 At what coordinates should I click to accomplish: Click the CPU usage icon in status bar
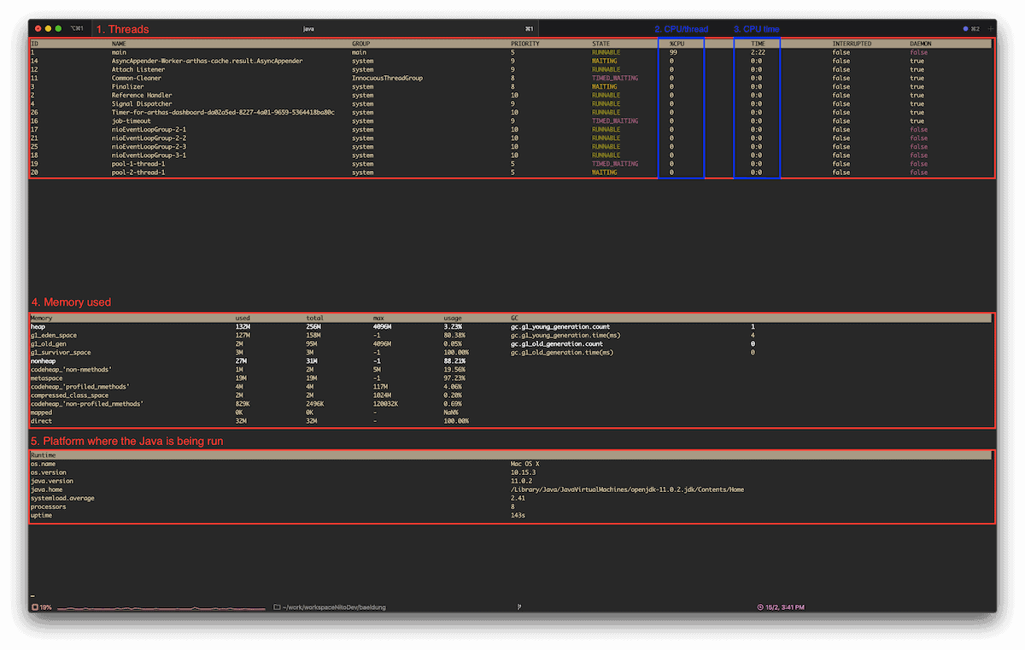click(35, 607)
